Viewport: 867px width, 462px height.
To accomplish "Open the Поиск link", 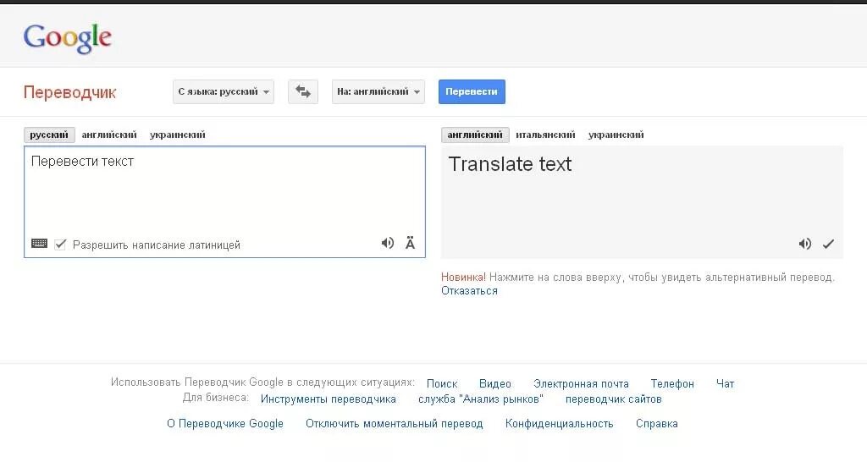I will pyautogui.click(x=442, y=383).
